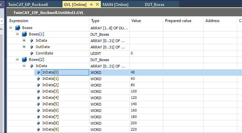
Task: Click the Type column header
Action: [109, 21]
